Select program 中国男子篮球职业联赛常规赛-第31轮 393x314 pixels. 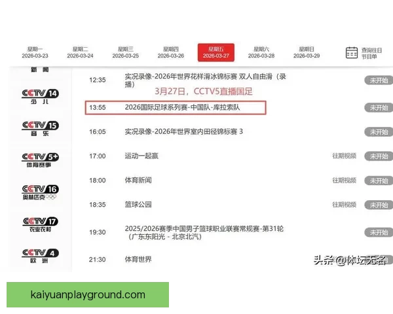[x=204, y=232]
